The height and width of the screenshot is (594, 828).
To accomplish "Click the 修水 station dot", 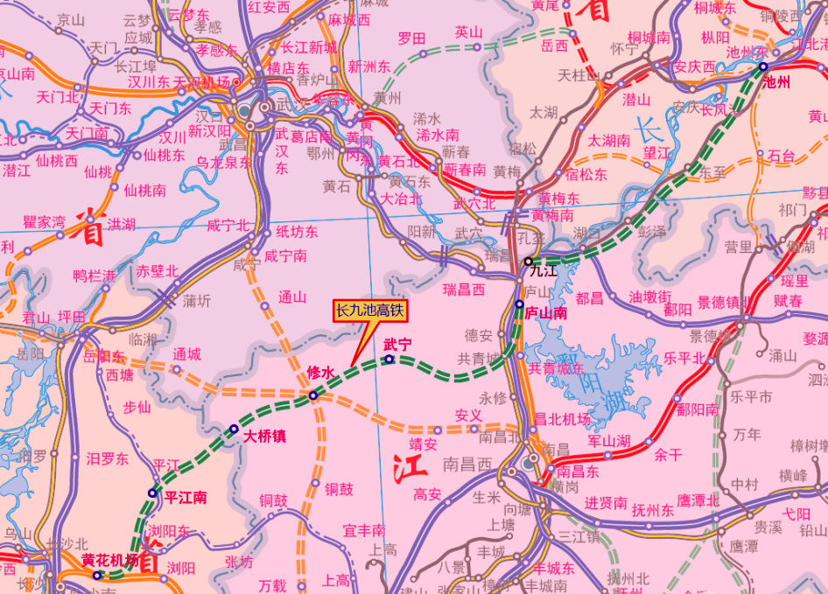I will coord(312,395).
